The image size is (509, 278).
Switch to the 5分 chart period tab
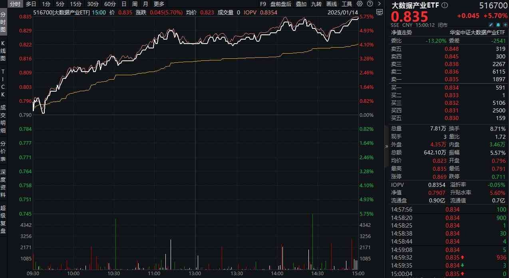point(60,4)
